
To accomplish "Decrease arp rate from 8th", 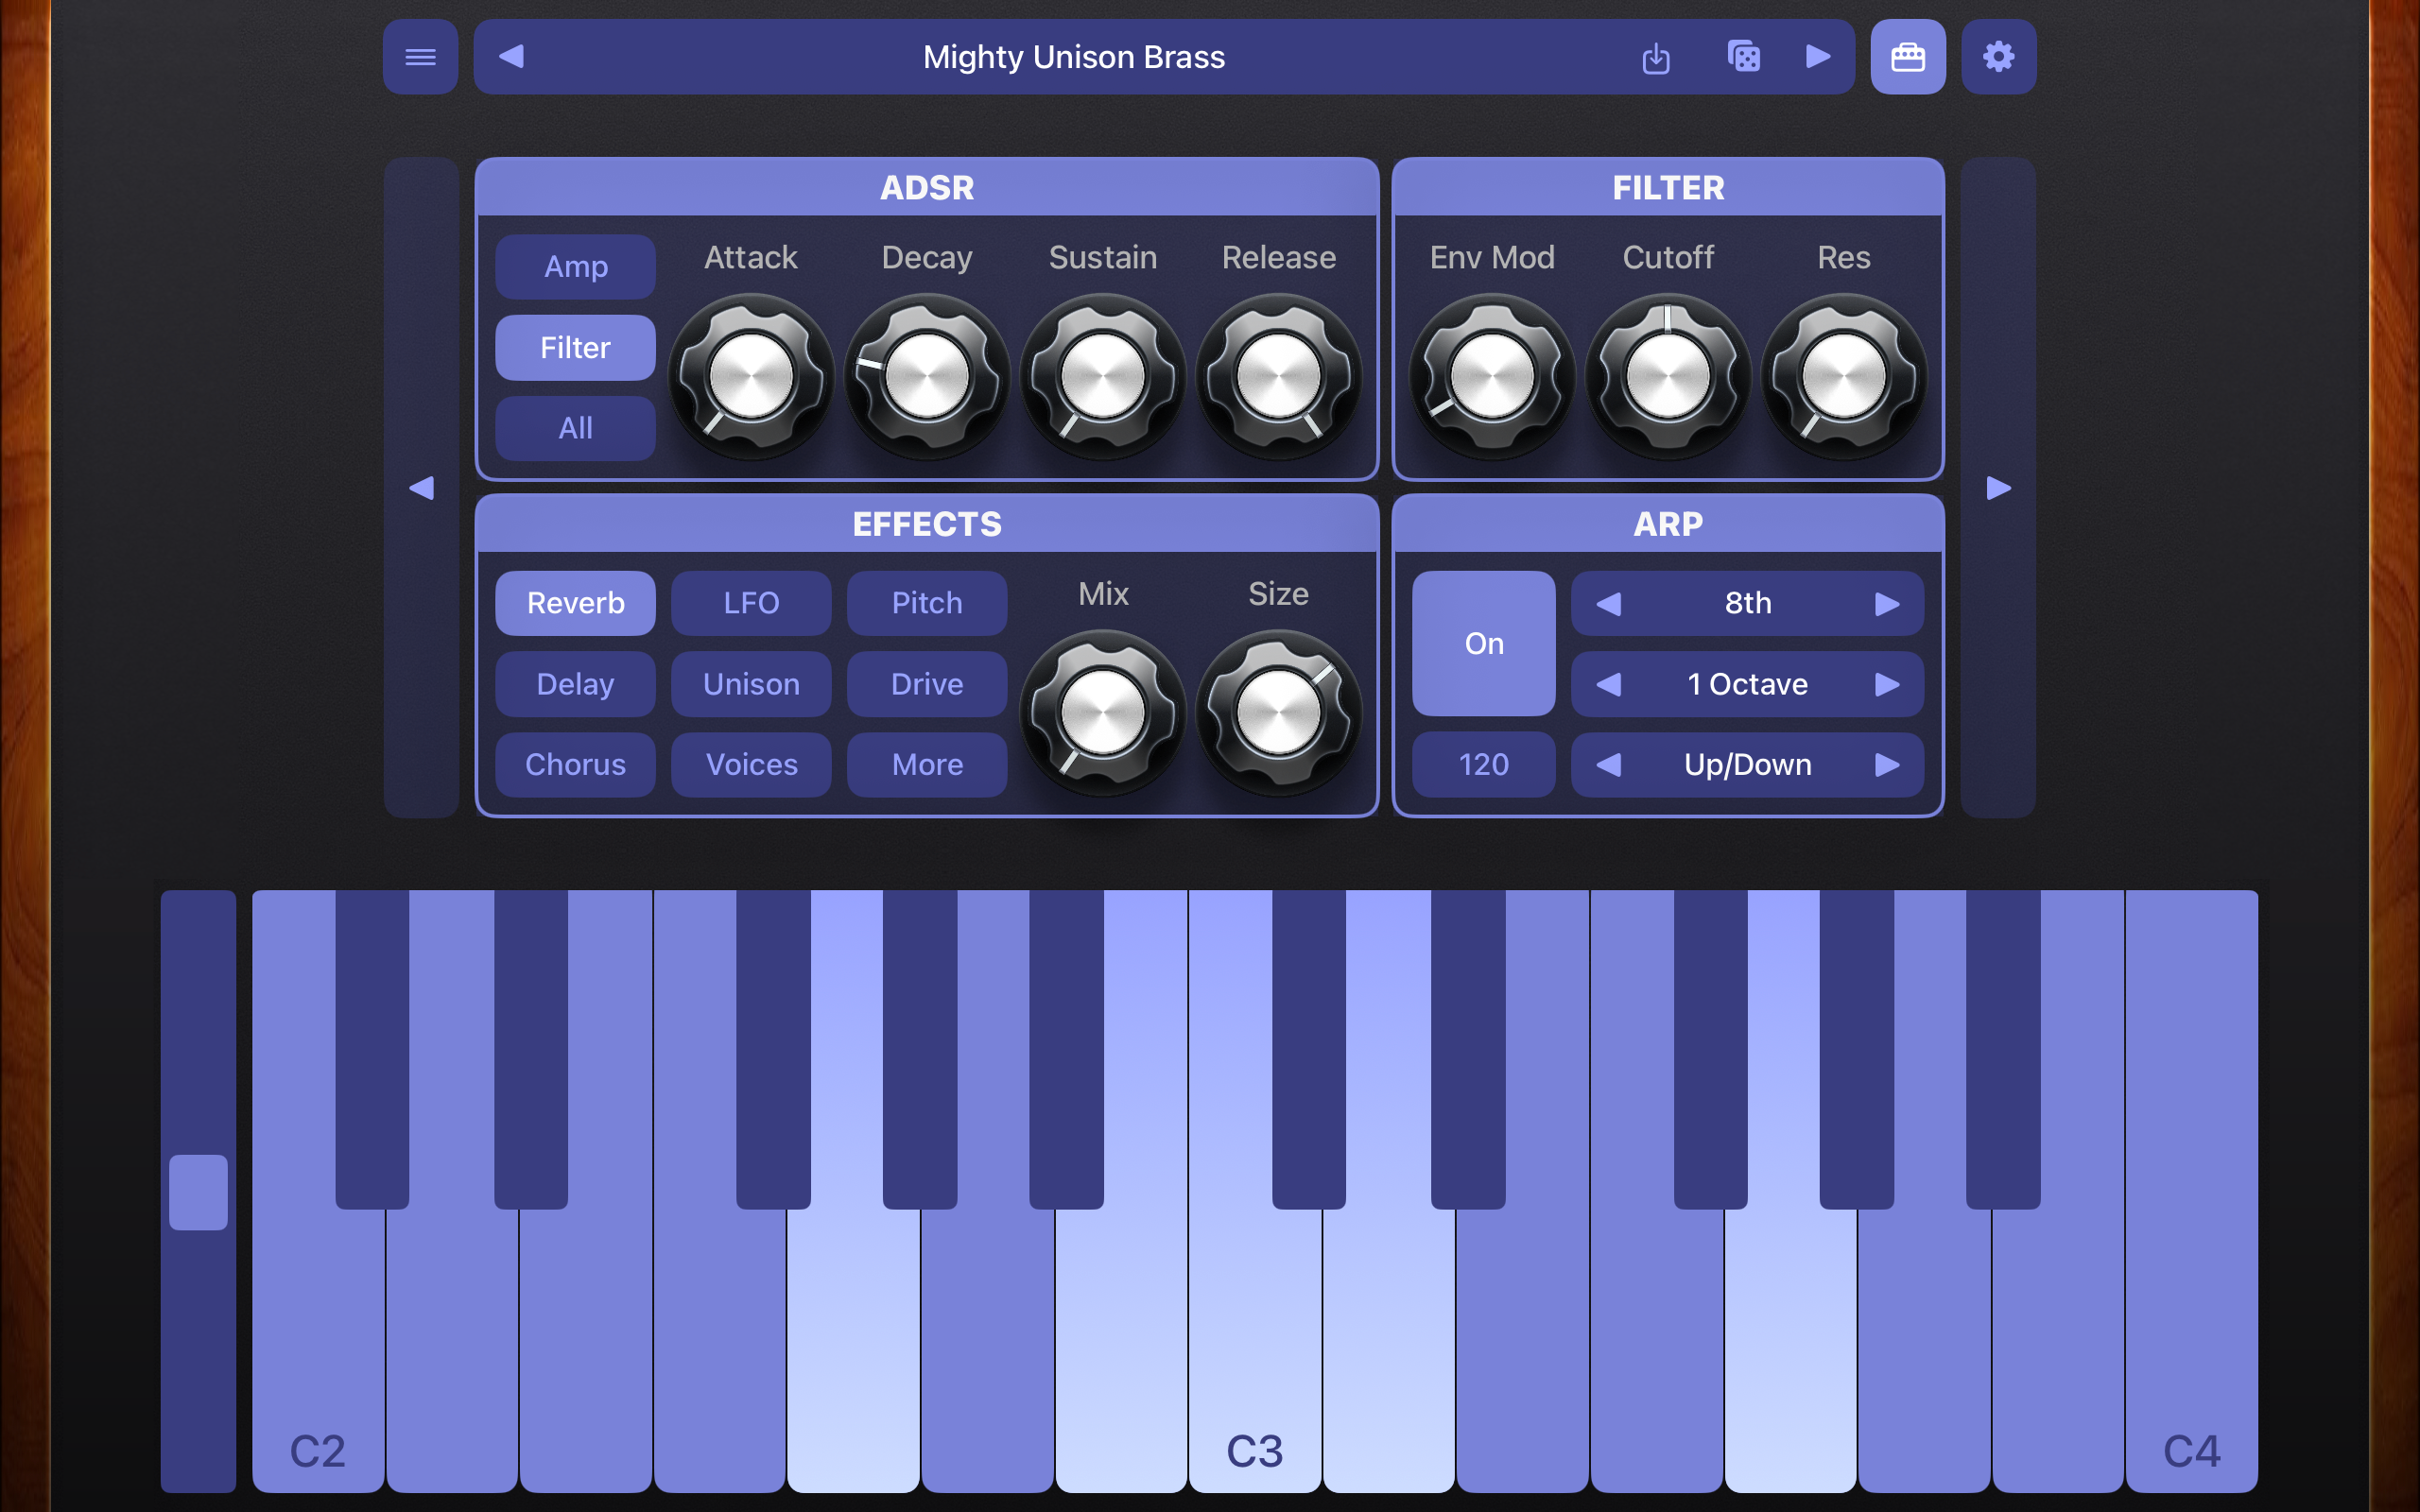I will click(x=1608, y=604).
